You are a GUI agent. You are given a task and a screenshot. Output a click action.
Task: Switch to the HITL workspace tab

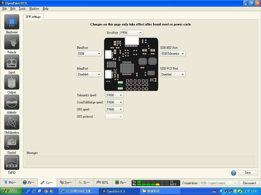coord(103,183)
